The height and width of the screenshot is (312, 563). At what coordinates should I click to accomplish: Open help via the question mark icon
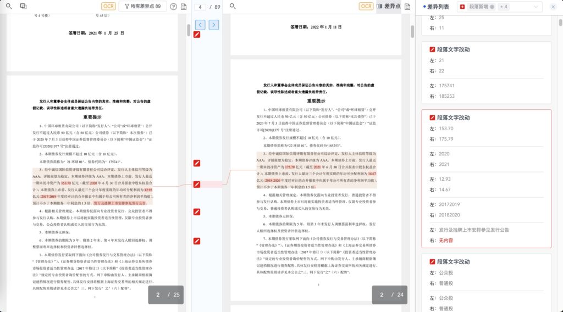174,7
